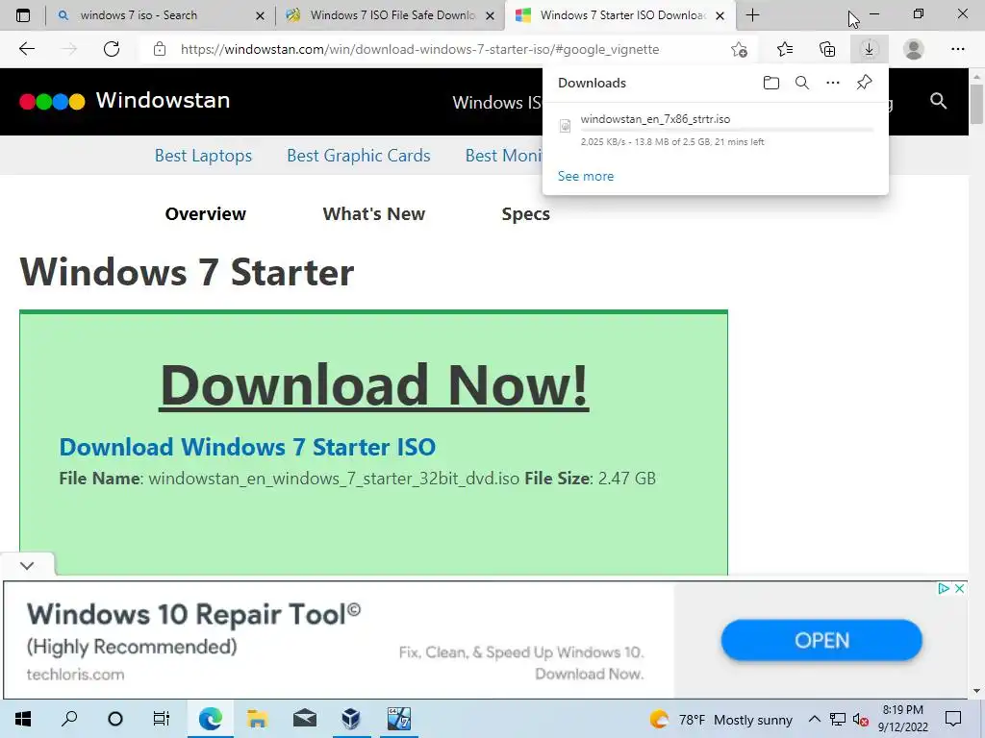Click the download progress bar
This screenshot has width=985, height=738.
click(x=727, y=130)
